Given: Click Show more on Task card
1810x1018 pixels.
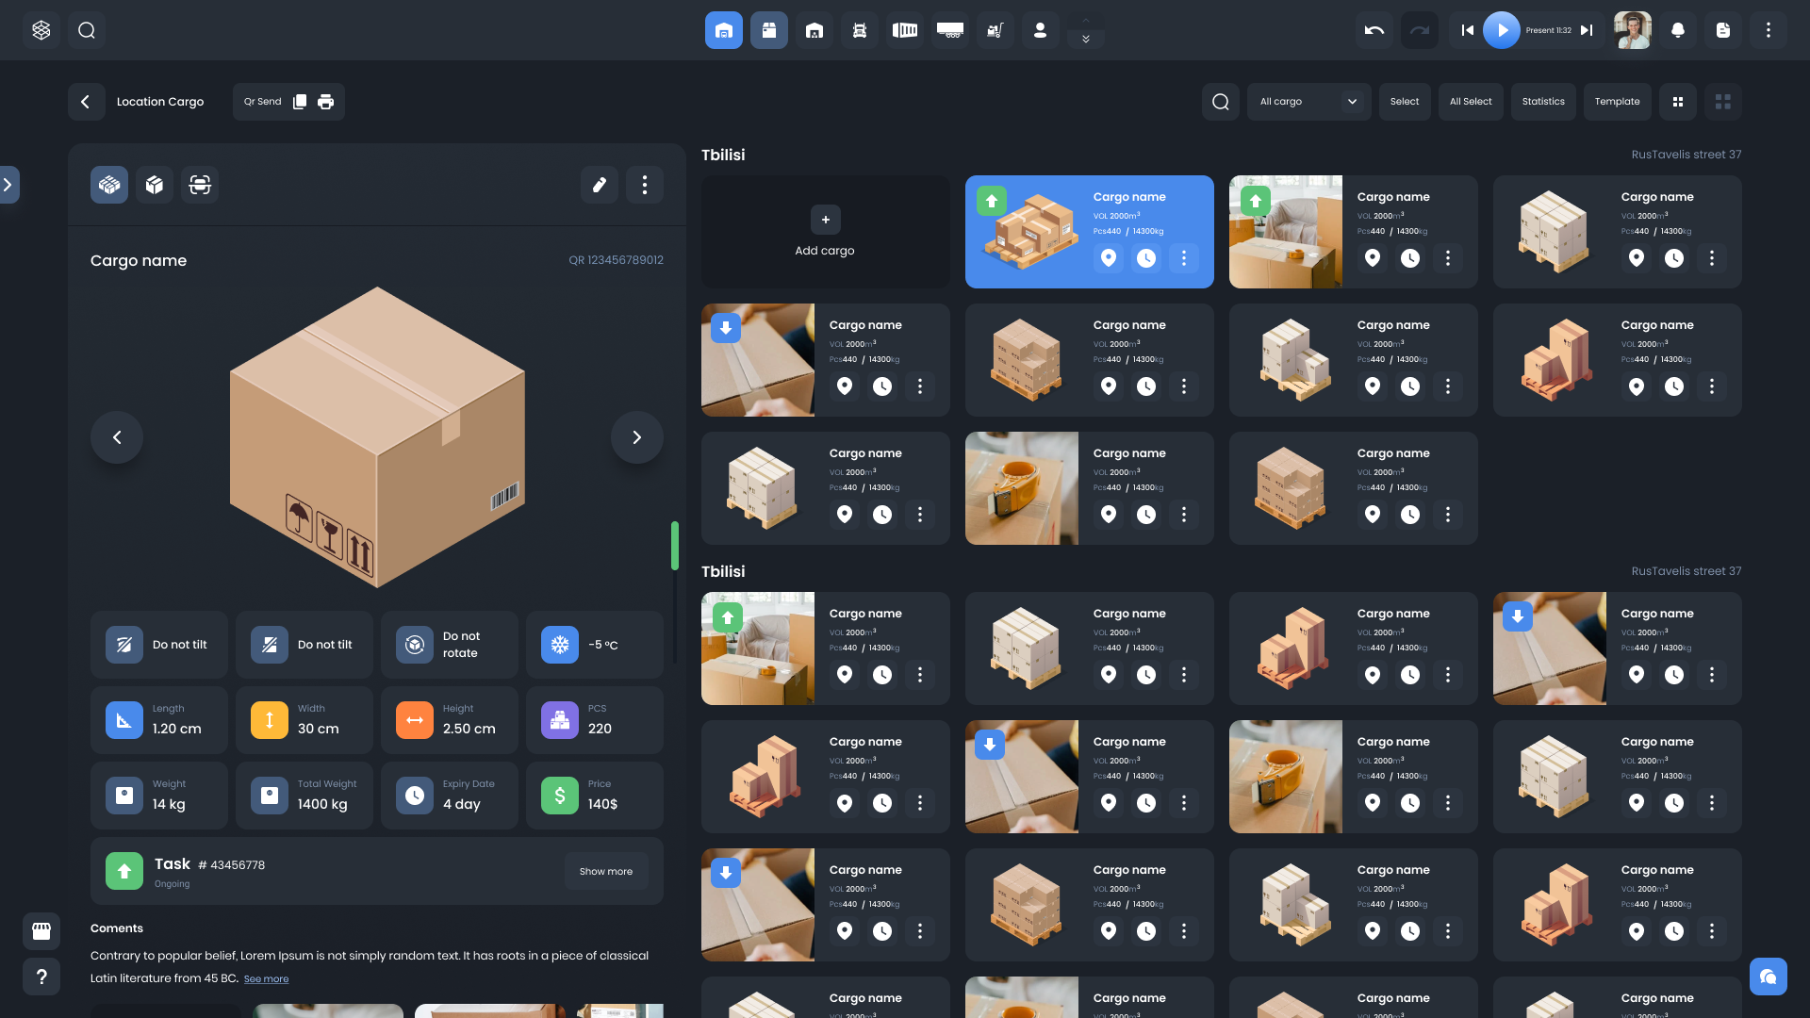Looking at the screenshot, I should click(x=605, y=872).
